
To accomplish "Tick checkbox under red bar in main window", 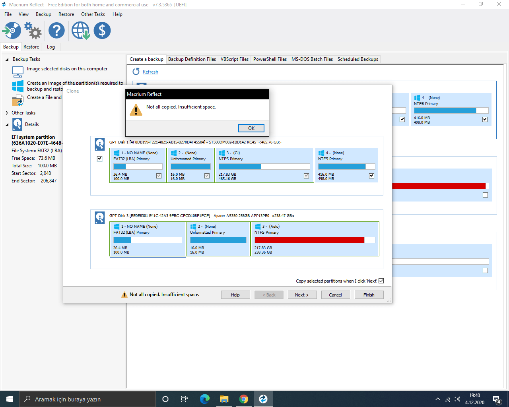I will point(485,195).
